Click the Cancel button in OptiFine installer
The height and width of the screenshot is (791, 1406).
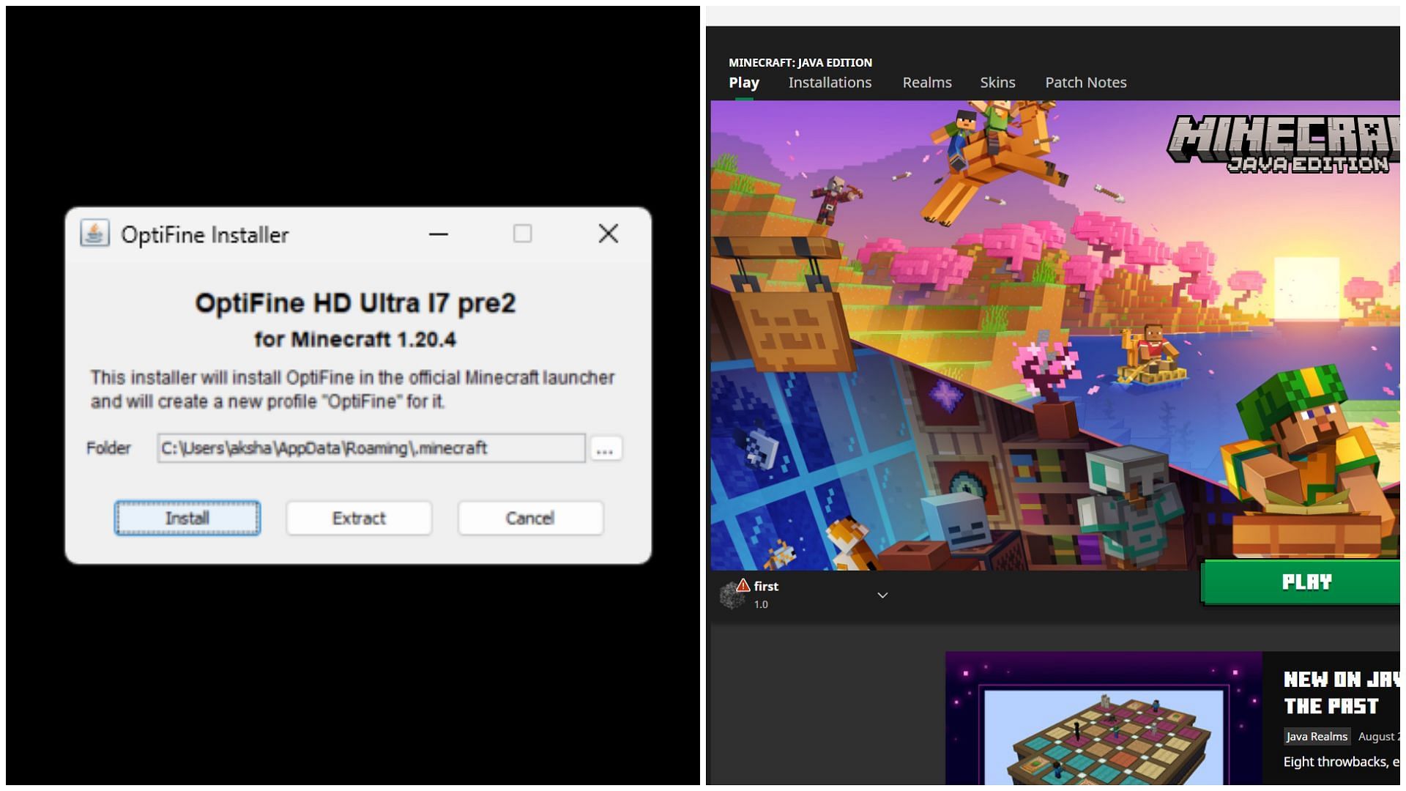coord(530,519)
